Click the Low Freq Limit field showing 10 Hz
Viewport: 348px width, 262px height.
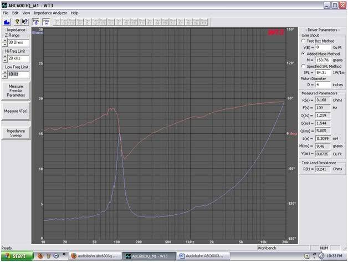18,74
